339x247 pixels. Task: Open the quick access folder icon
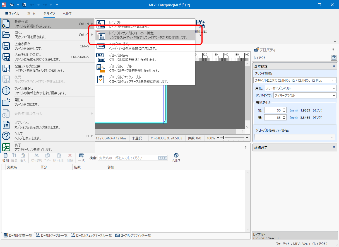(x=12, y=5)
